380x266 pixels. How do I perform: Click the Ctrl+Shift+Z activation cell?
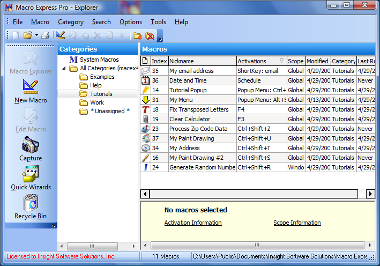262,129
